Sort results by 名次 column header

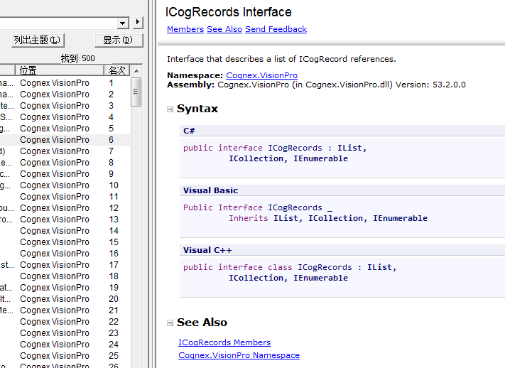[x=117, y=70]
